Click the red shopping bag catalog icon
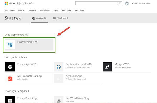Viewport: 157px width, 103px height. 10,78
